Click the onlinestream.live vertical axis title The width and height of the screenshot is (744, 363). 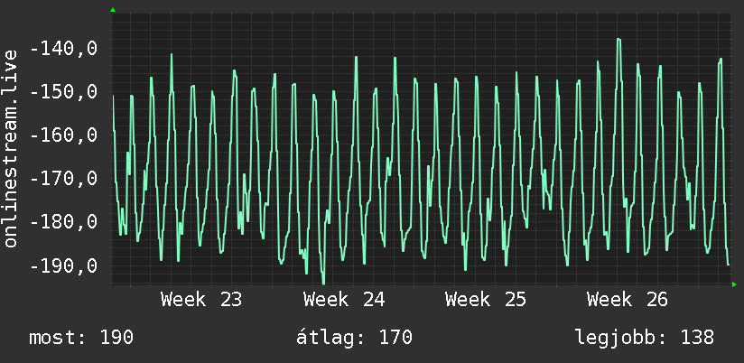pos(11,148)
